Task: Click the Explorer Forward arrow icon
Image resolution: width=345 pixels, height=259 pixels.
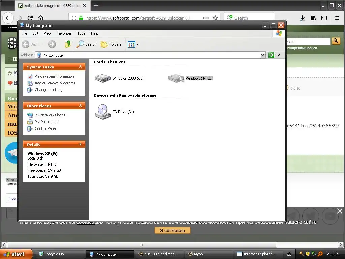Action: tap(52, 44)
